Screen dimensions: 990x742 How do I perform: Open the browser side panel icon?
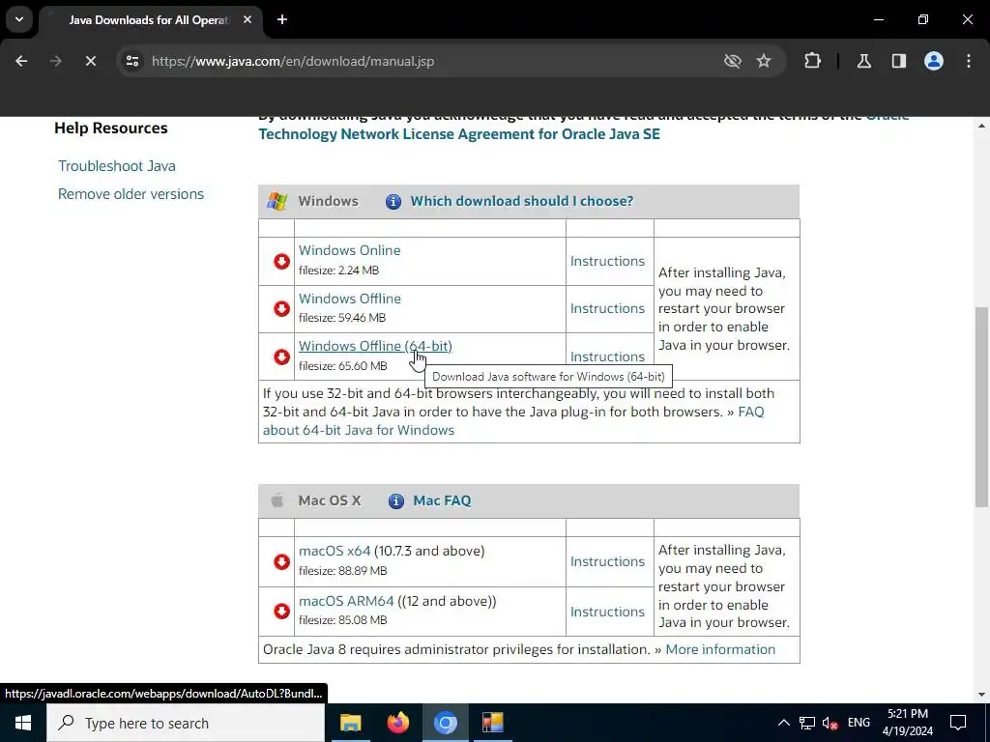[899, 61]
